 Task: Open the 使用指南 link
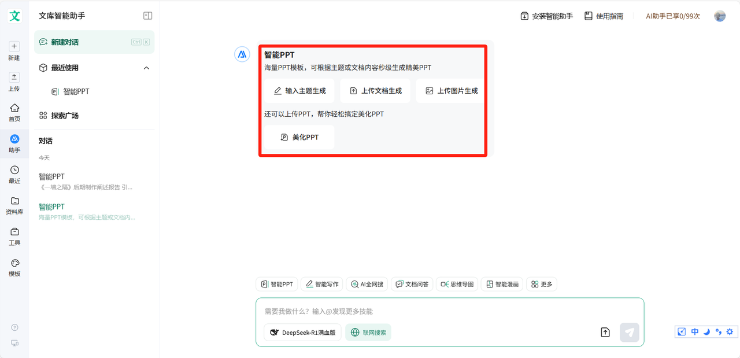click(x=604, y=16)
